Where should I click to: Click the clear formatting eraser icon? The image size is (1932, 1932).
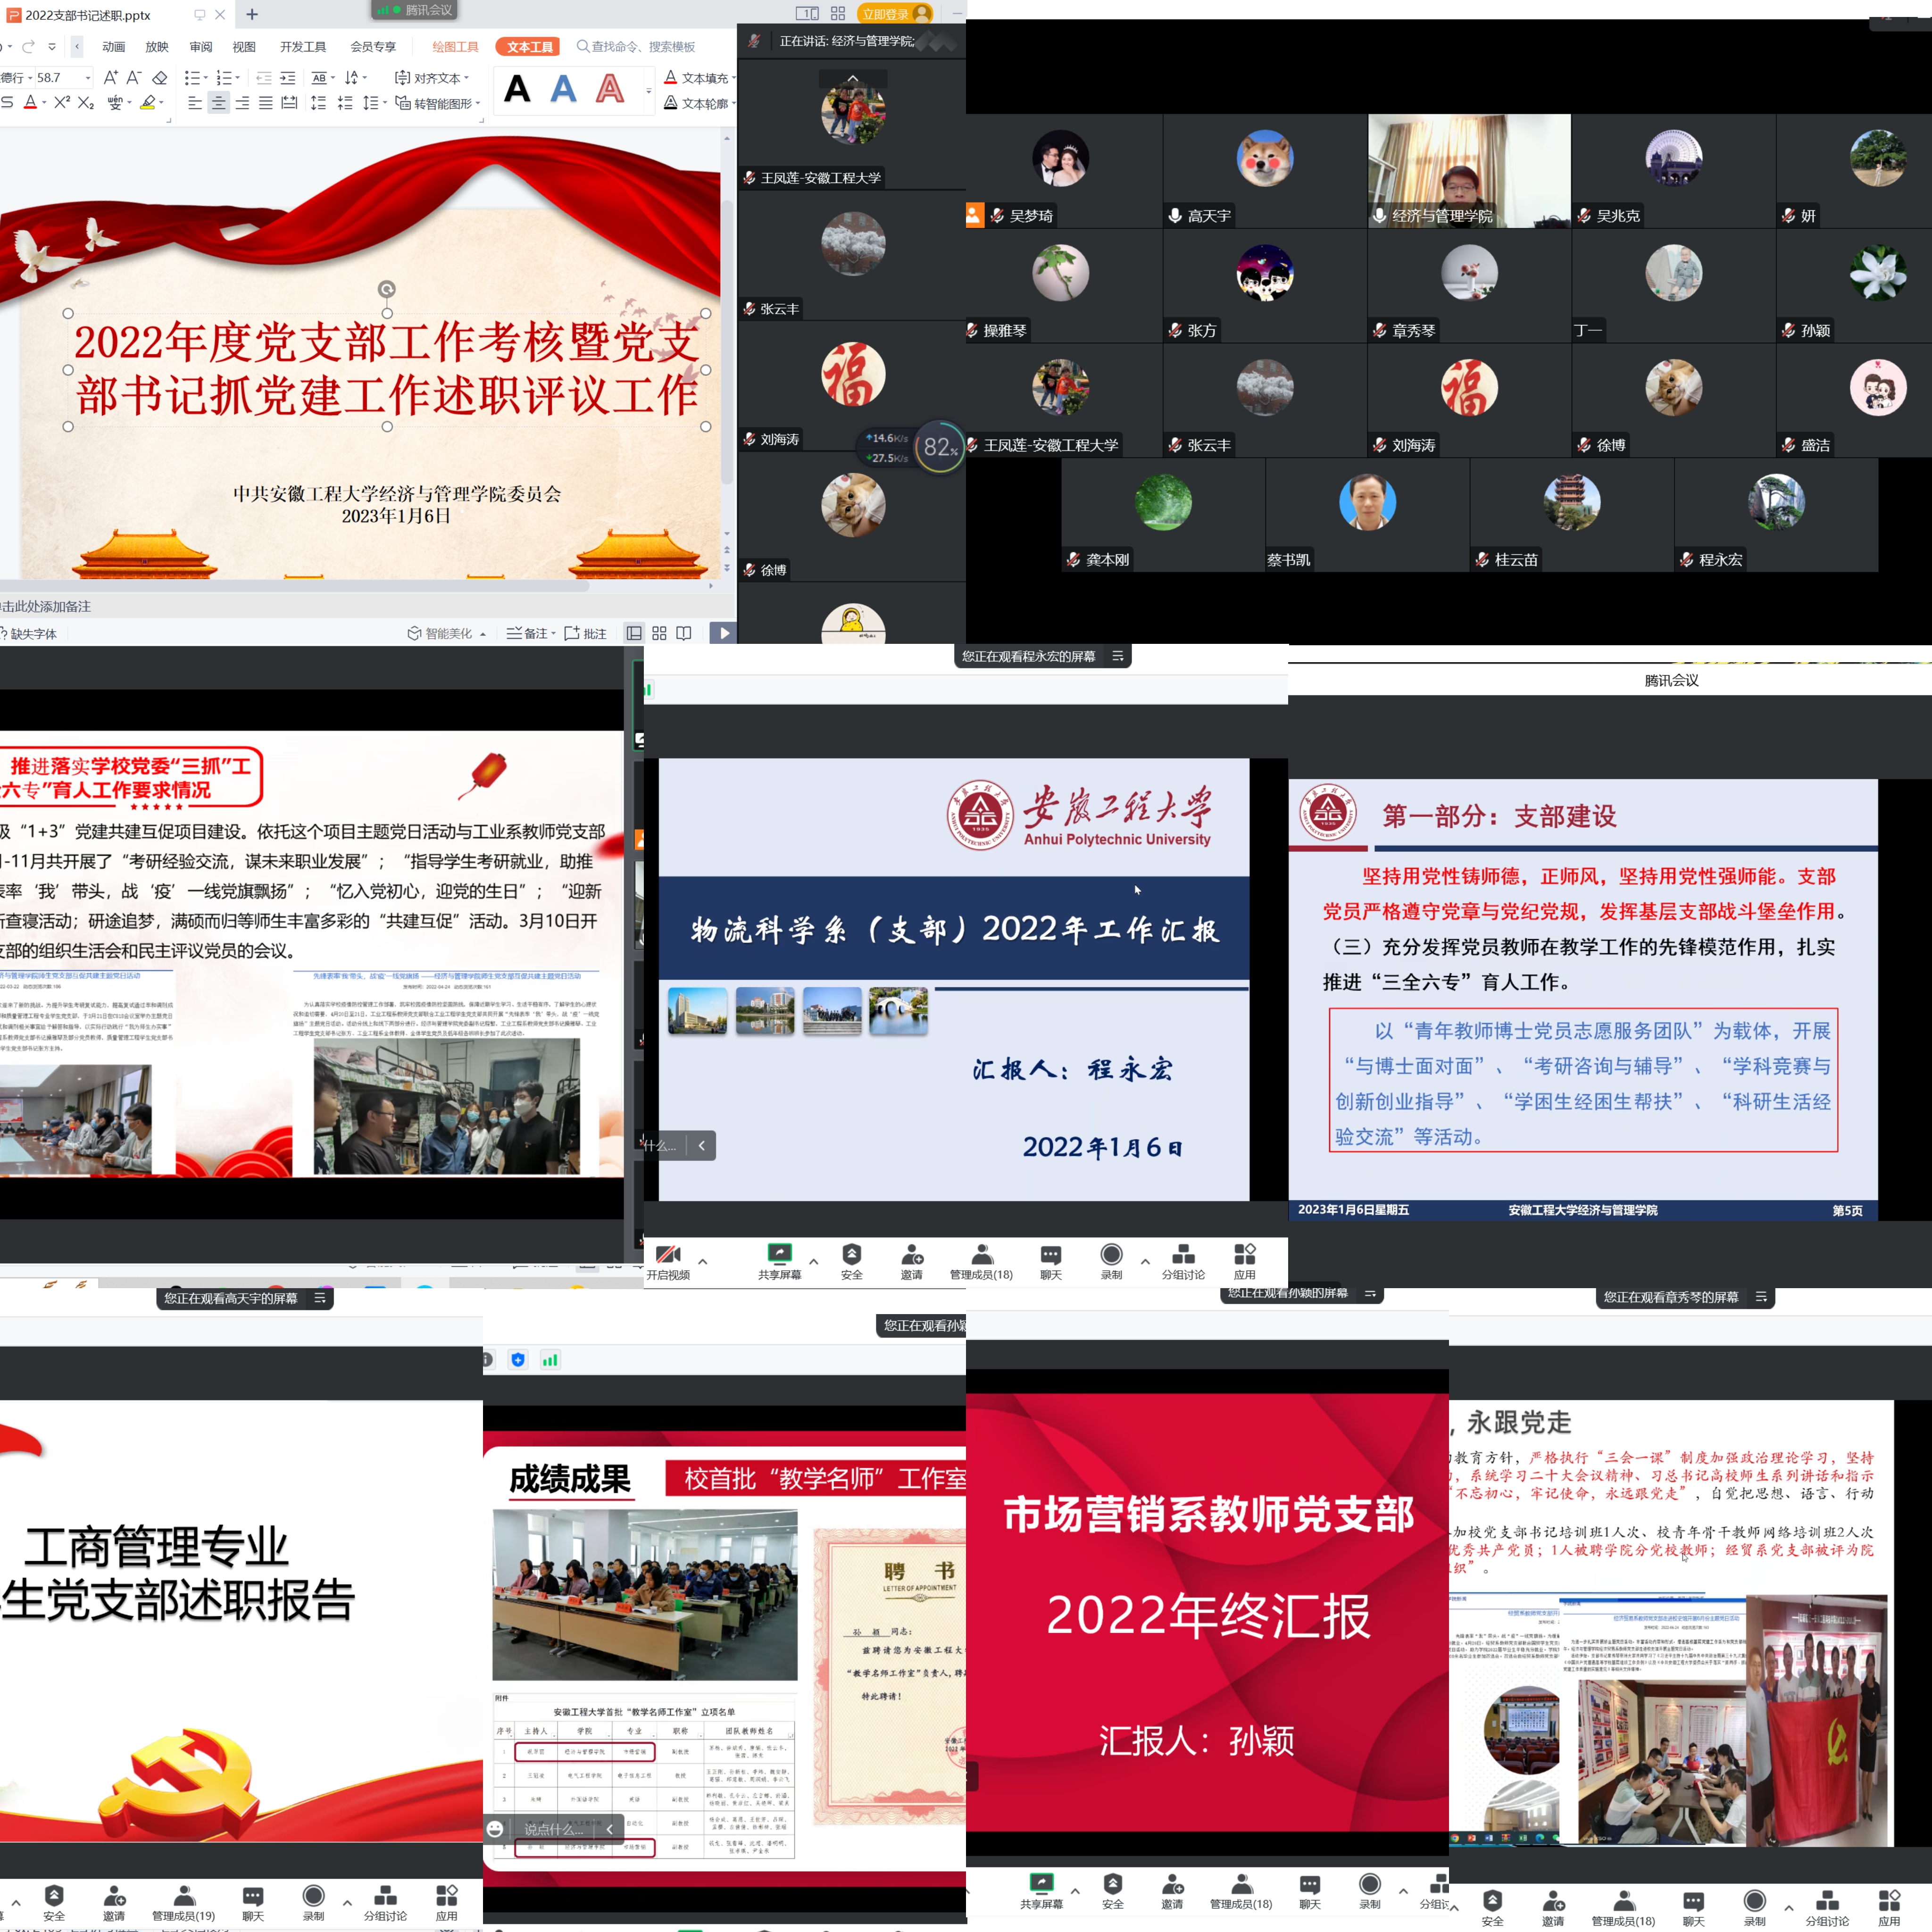click(x=160, y=77)
